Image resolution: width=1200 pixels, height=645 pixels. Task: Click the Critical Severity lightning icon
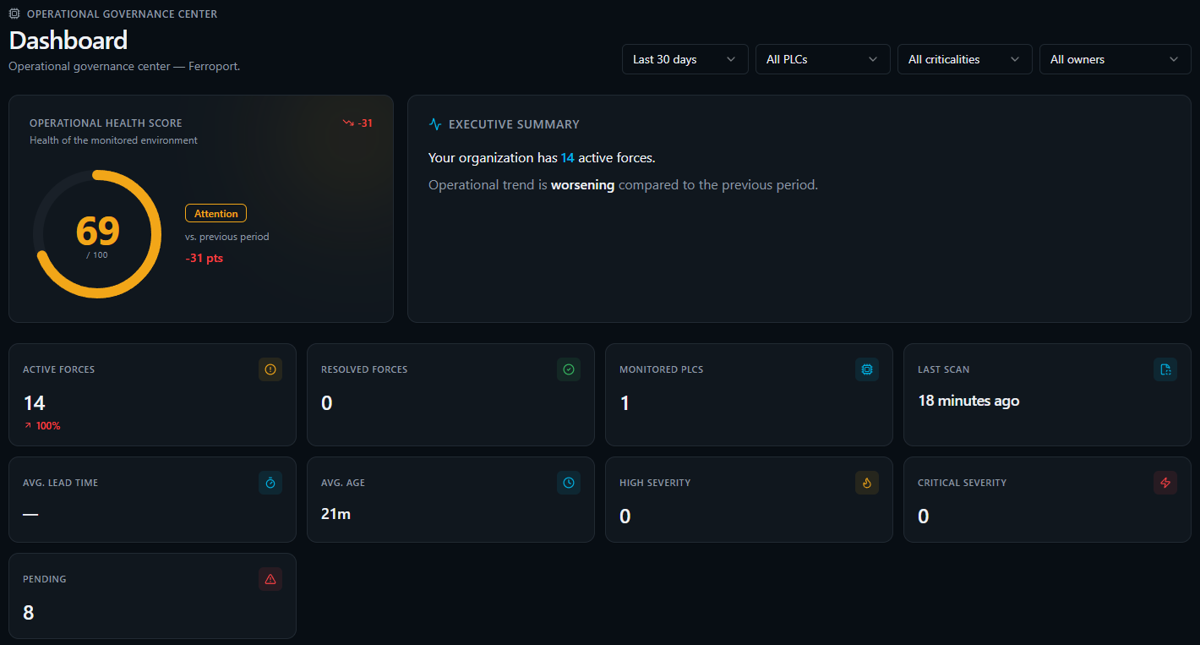click(x=1165, y=483)
